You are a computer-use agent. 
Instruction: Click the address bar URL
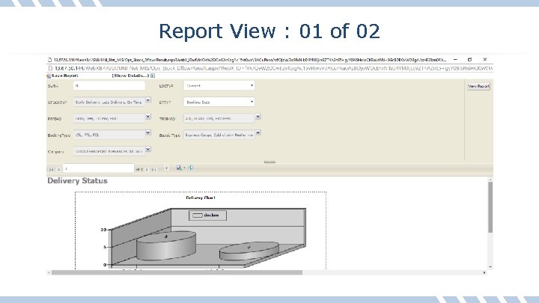click(273, 68)
